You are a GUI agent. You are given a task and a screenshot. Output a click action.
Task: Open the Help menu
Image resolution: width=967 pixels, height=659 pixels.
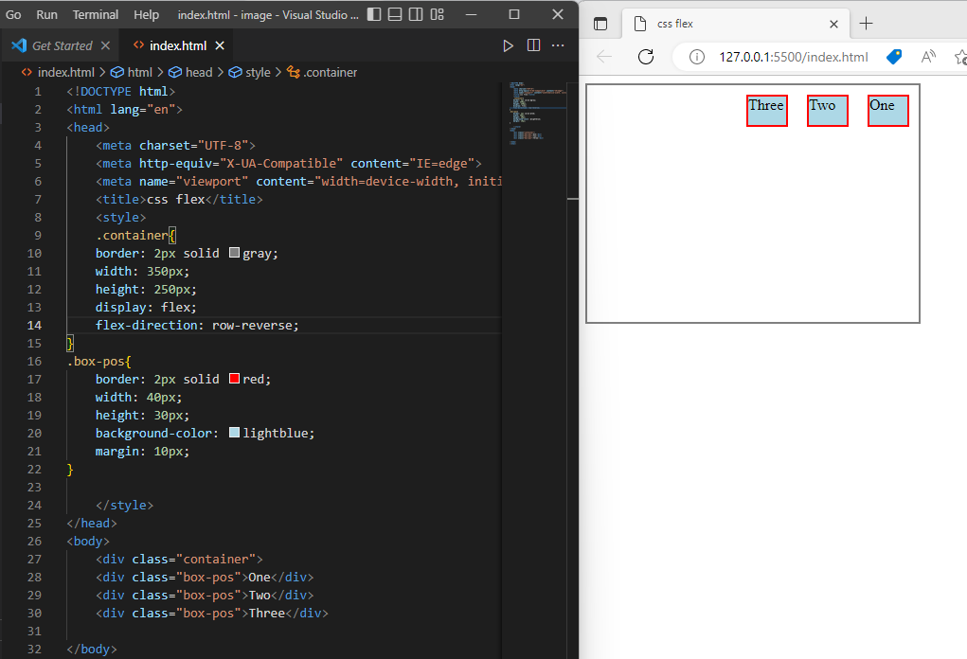[146, 15]
